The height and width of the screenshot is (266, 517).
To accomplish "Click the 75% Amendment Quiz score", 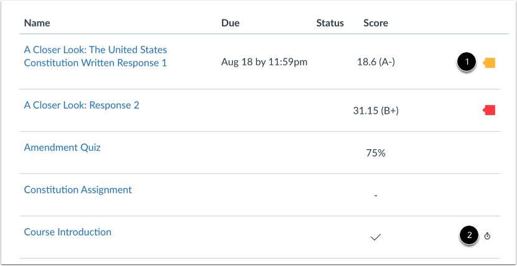I will pos(376,153).
